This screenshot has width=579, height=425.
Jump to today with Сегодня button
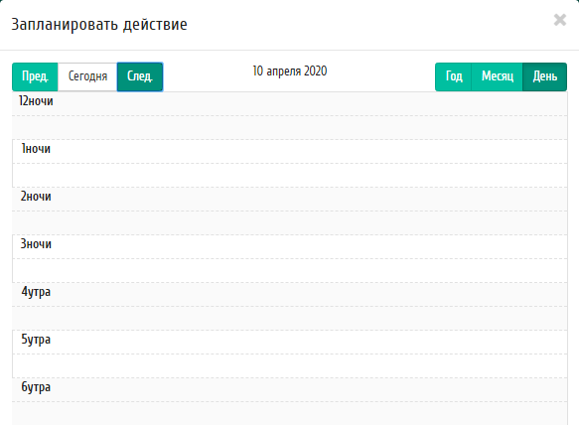point(87,76)
